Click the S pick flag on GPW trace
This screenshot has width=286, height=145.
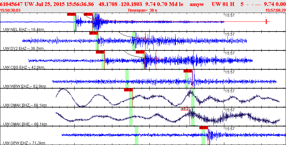click(x=203, y=128)
